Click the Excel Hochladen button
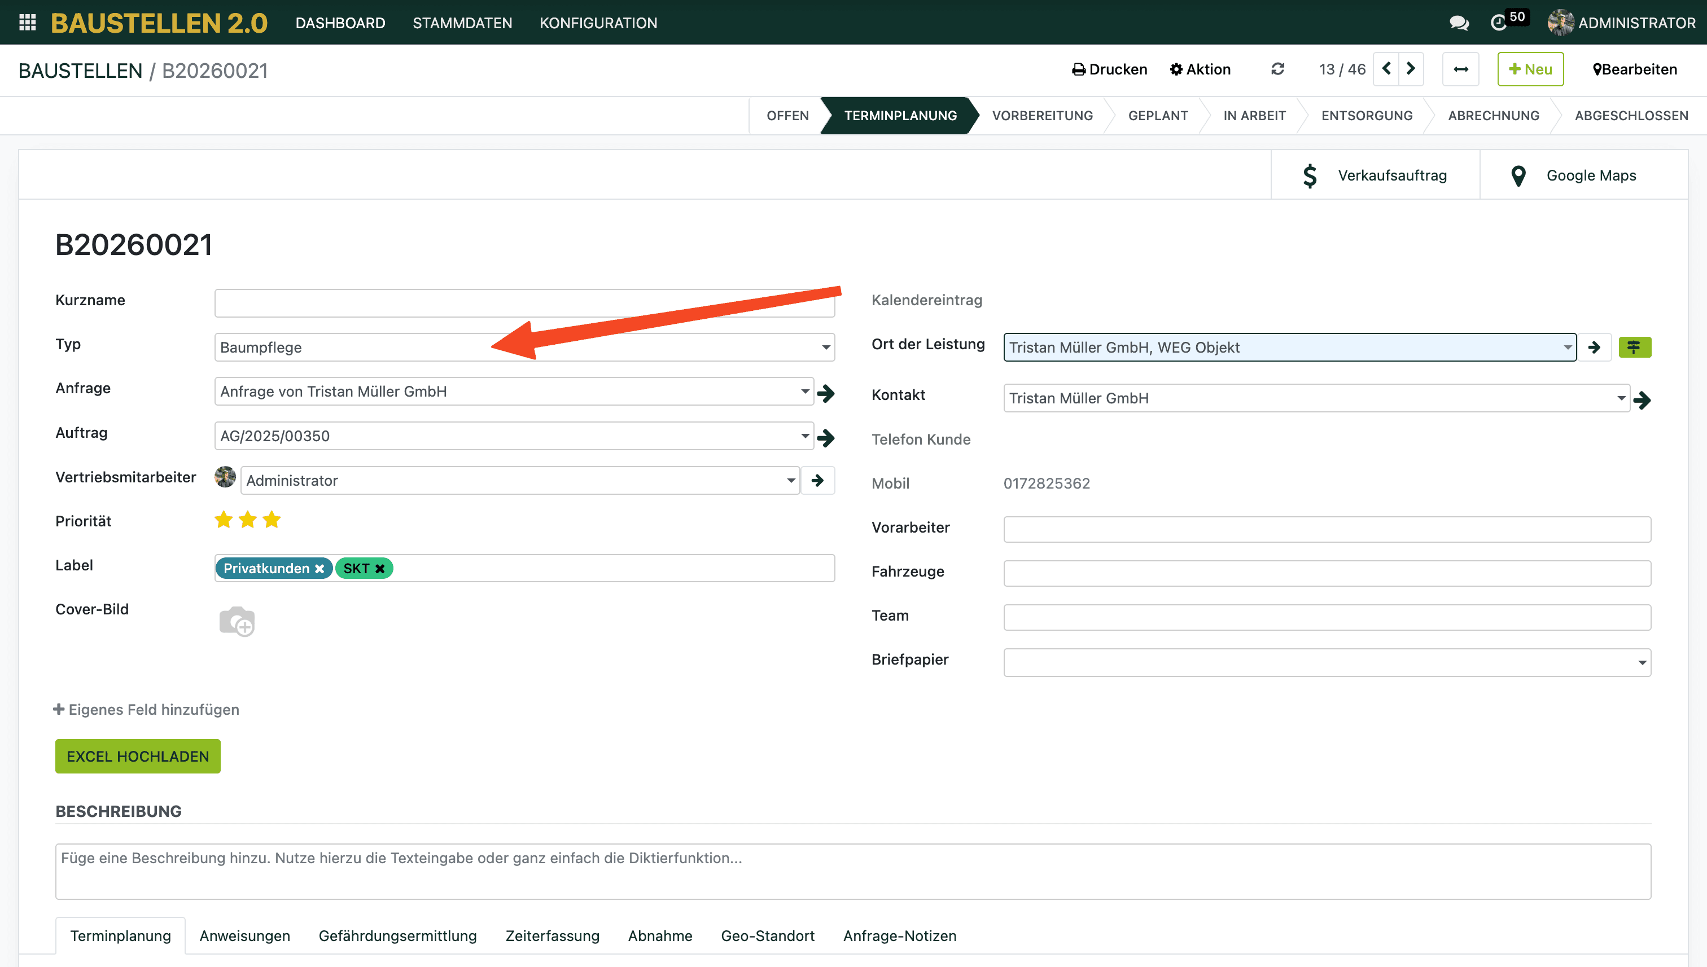1707x967 pixels. coord(138,756)
